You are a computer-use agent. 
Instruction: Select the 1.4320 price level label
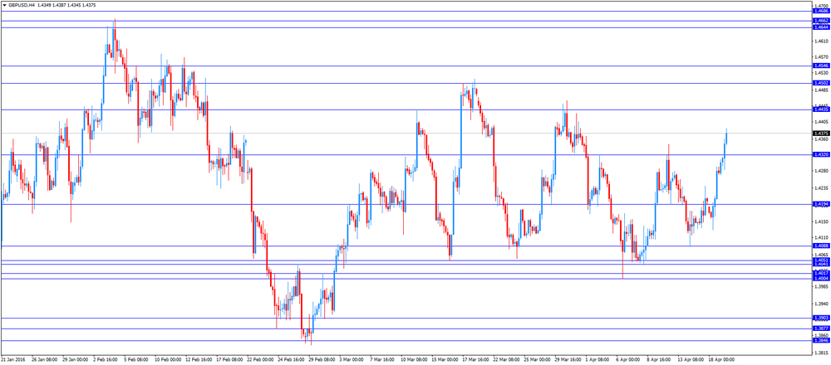pos(822,154)
